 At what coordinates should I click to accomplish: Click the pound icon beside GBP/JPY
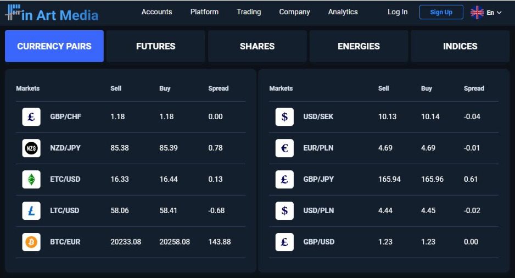click(284, 179)
